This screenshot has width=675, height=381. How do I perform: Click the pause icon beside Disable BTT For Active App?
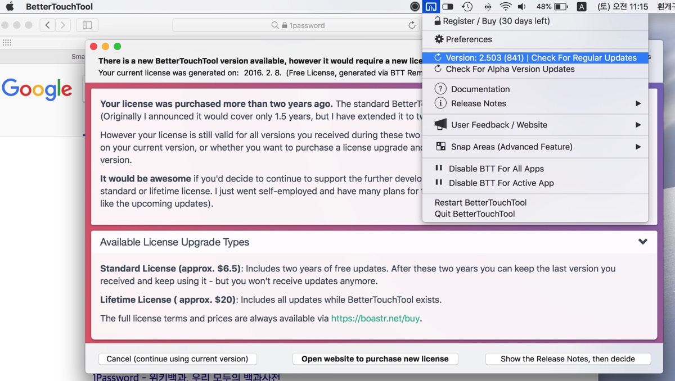point(439,183)
